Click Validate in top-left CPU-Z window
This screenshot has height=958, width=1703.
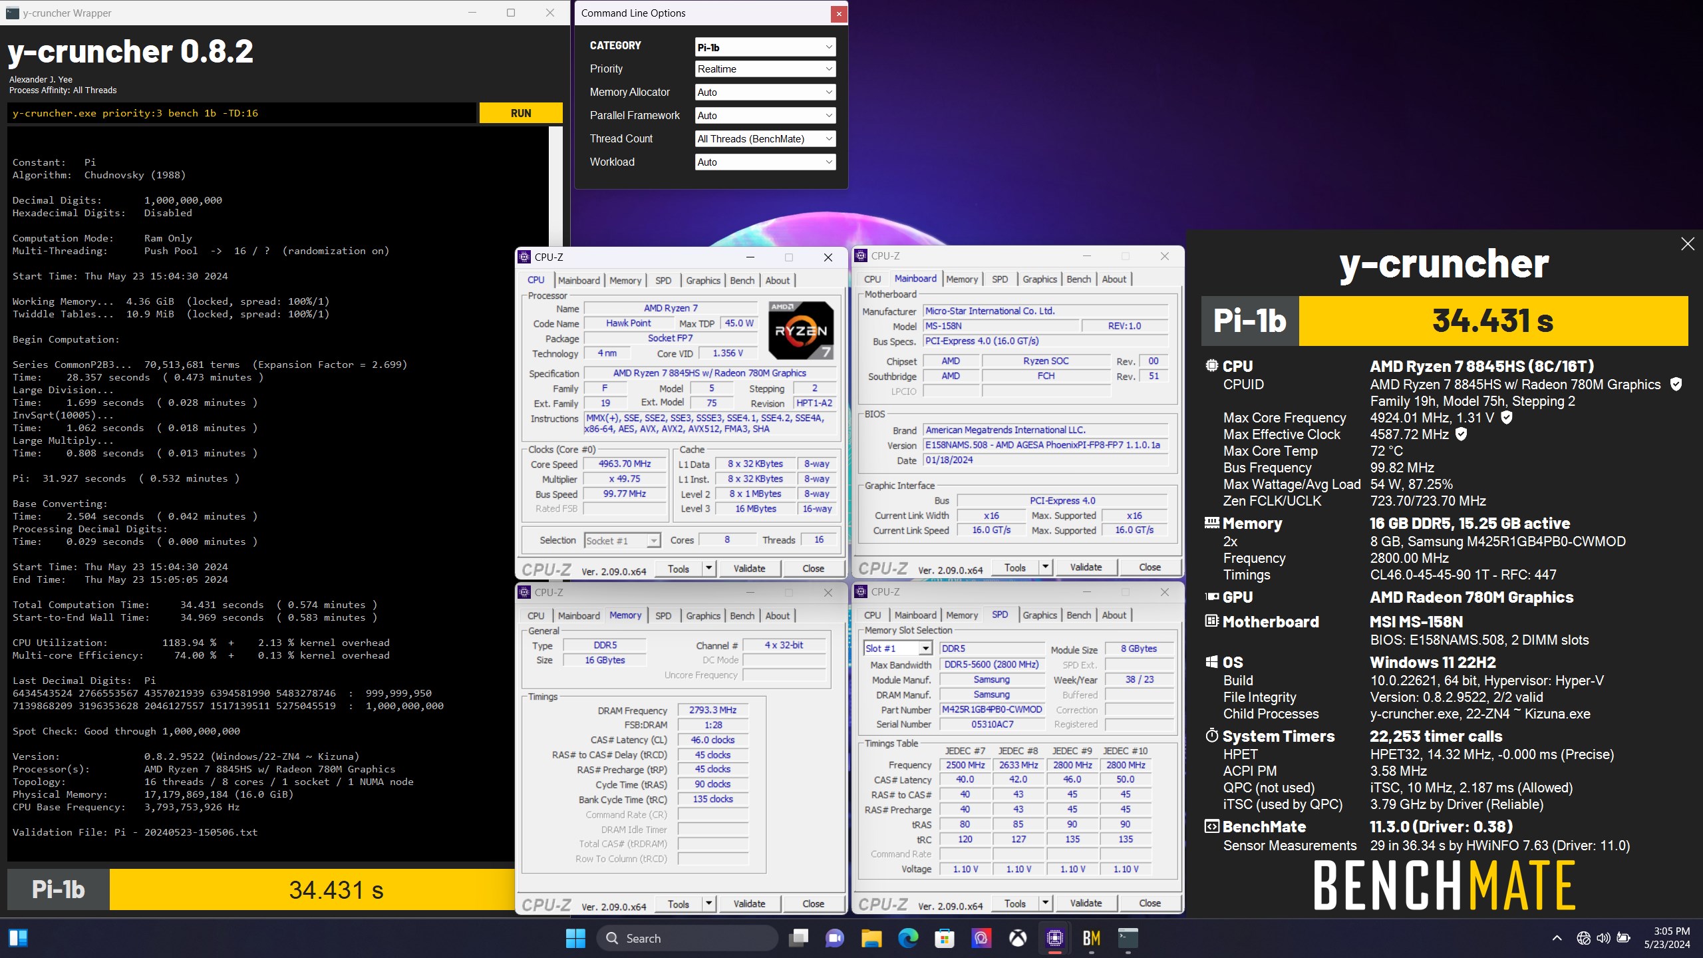coord(749,569)
